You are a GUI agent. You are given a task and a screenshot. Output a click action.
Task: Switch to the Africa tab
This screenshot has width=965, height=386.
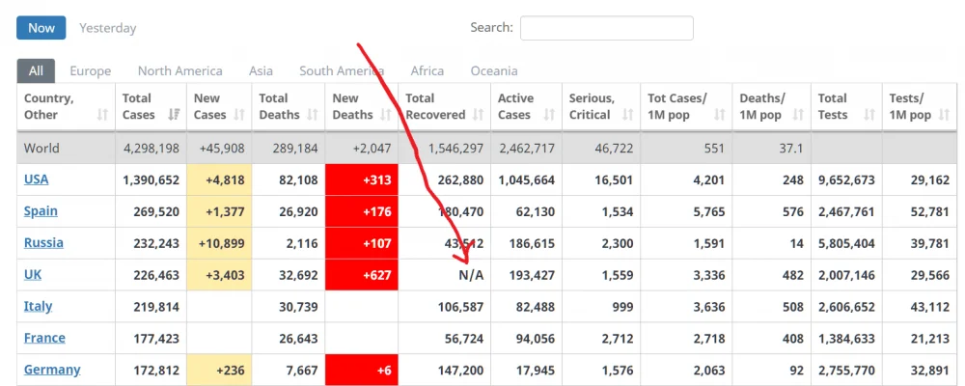point(427,70)
